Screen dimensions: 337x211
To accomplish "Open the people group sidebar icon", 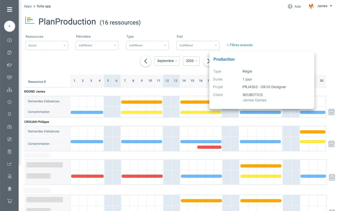I will [x=9, y=77].
